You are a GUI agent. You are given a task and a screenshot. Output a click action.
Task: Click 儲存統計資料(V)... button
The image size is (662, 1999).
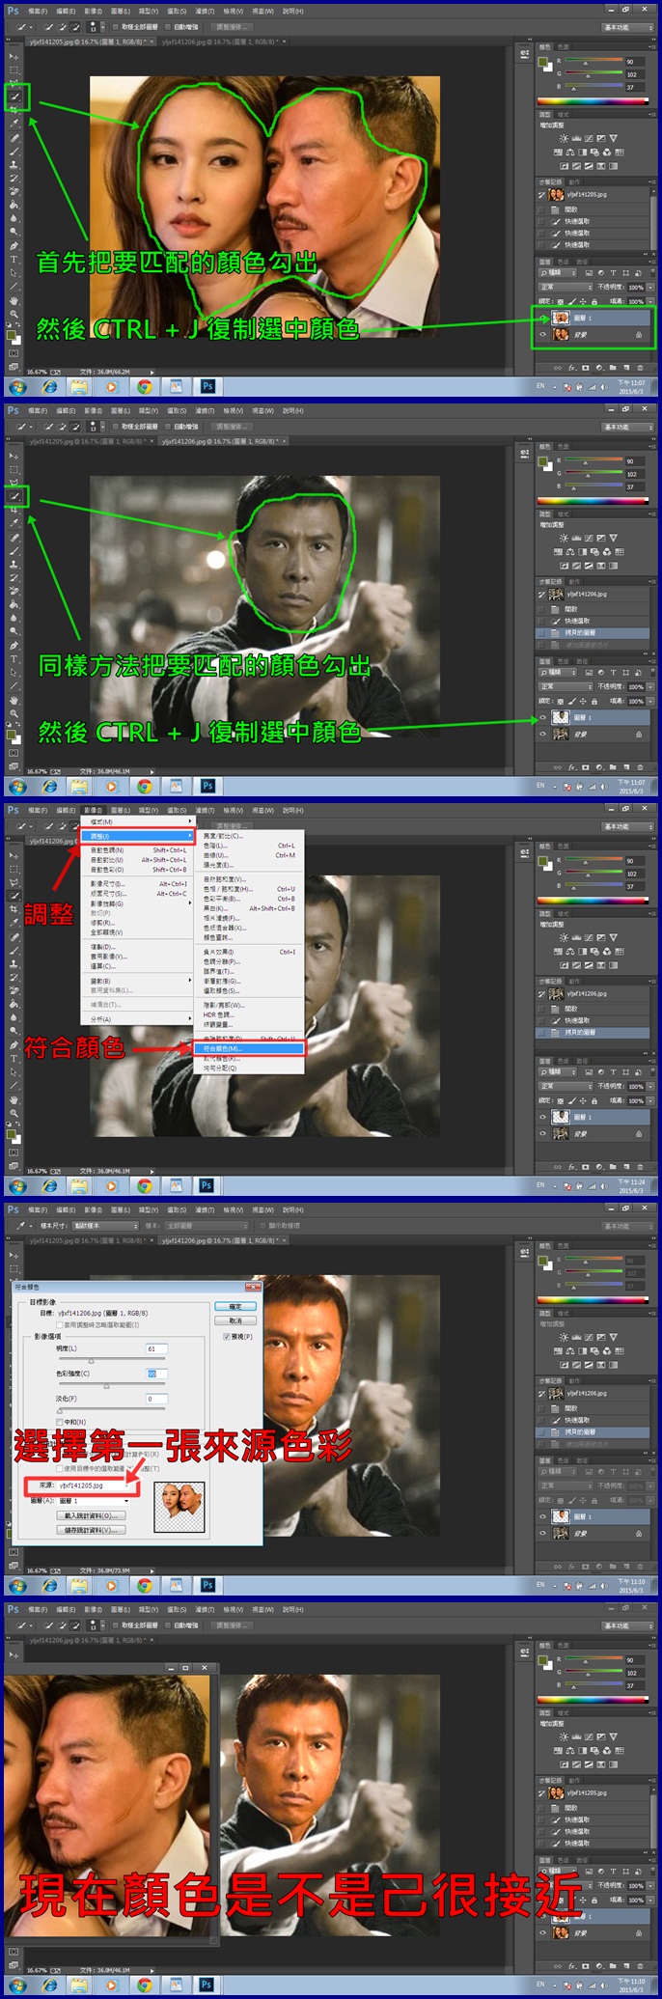point(90,1530)
